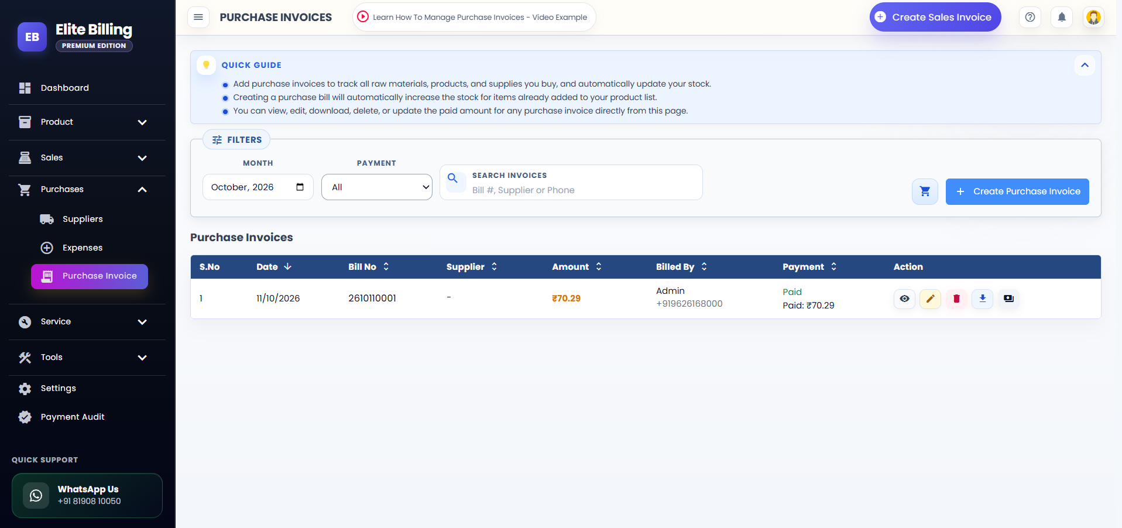Click the Quick Guide lightbulb icon
This screenshot has height=528, width=1122.
pyautogui.click(x=206, y=65)
